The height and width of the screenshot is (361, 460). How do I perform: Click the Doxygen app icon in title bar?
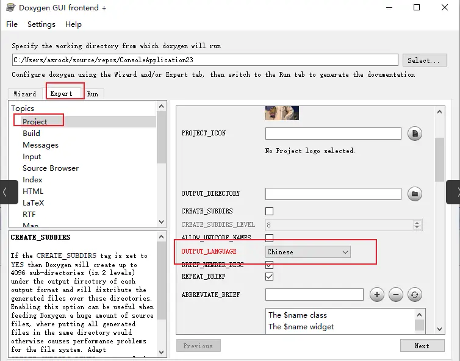point(10,7)
